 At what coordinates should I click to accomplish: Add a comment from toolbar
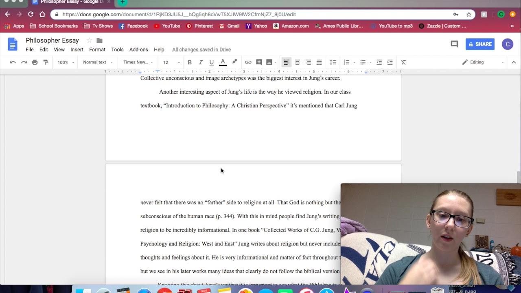[259, 62]
